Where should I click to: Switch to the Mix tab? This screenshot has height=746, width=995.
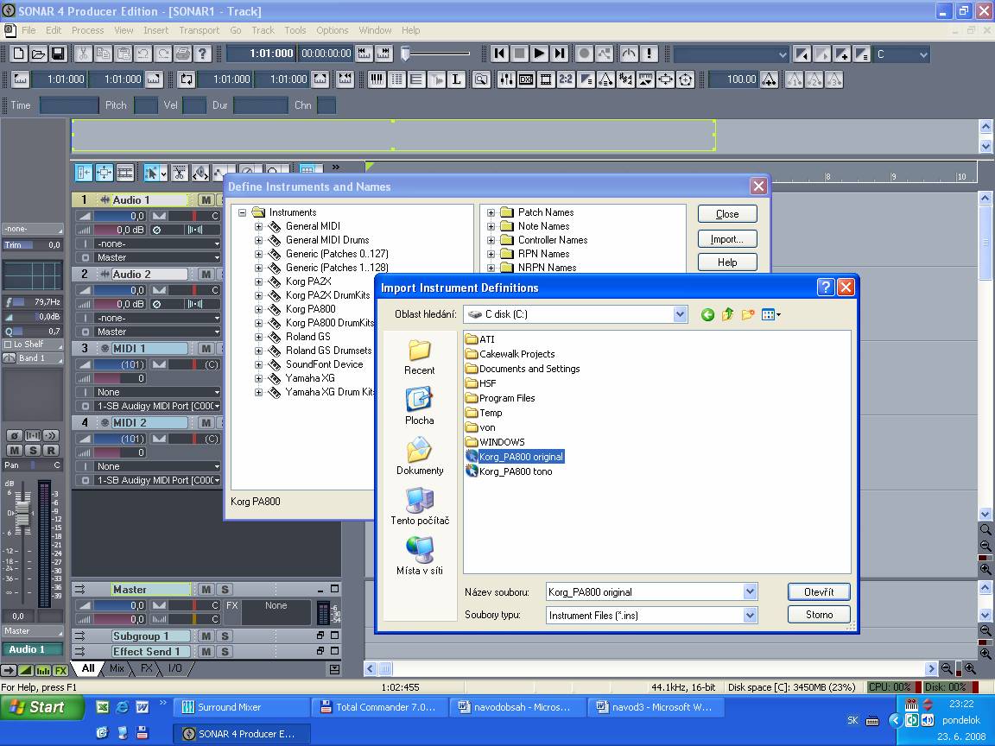pyautogui.click(x=117, y=668)
